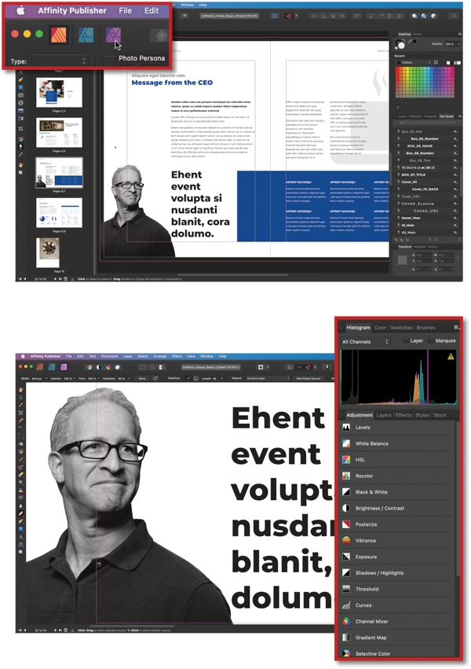Go to first page in upper status bar
471x669 pixels.
coord(18,278)
